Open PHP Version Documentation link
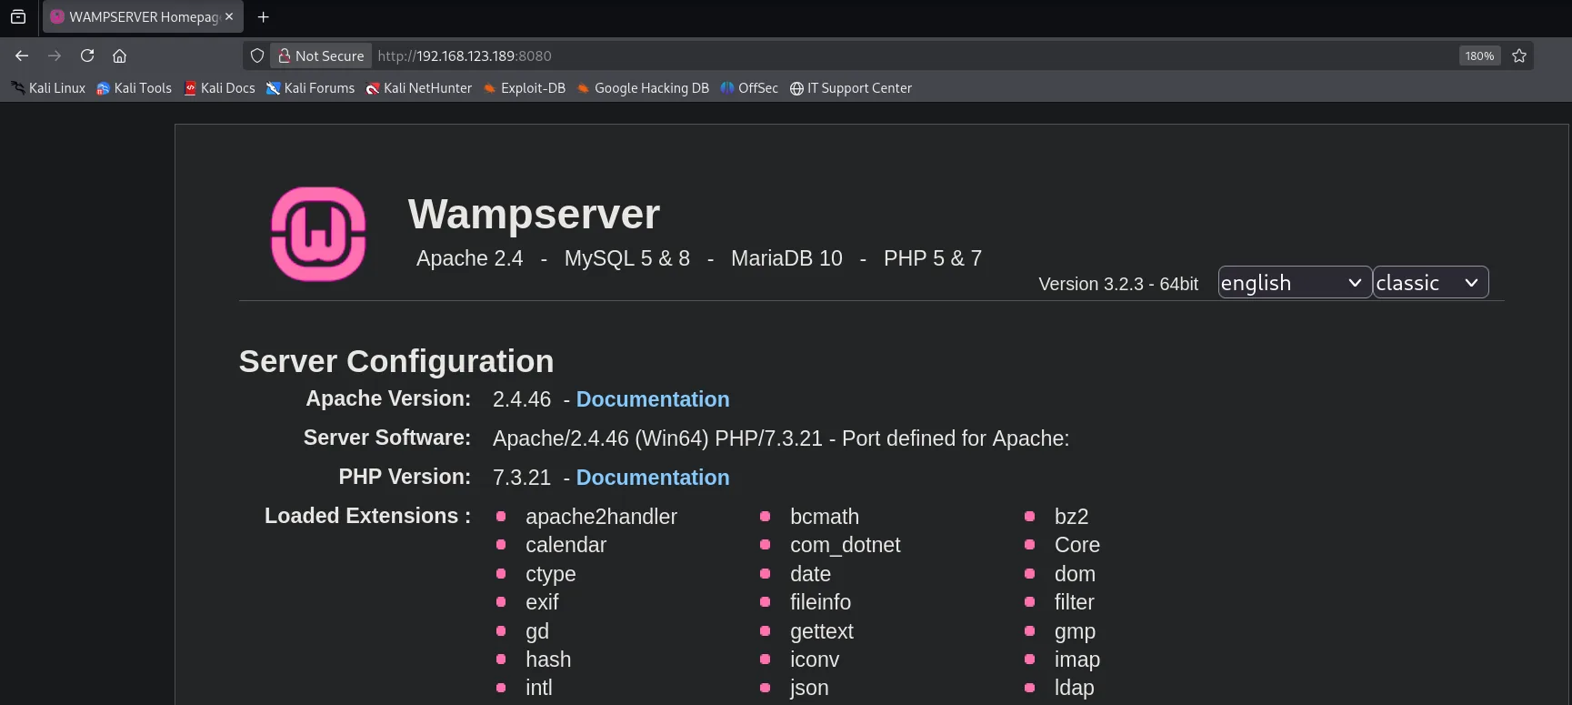This screenshot has width=1572, height=705. click(653, 478)
